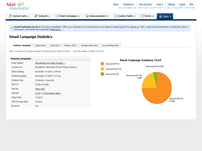Select the Unsubscribe Stats tab

pyautogui.click(x=90, y=45)
